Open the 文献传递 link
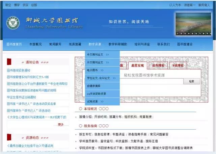This screenshot has width=216, height=154. [x=137, y=141]
